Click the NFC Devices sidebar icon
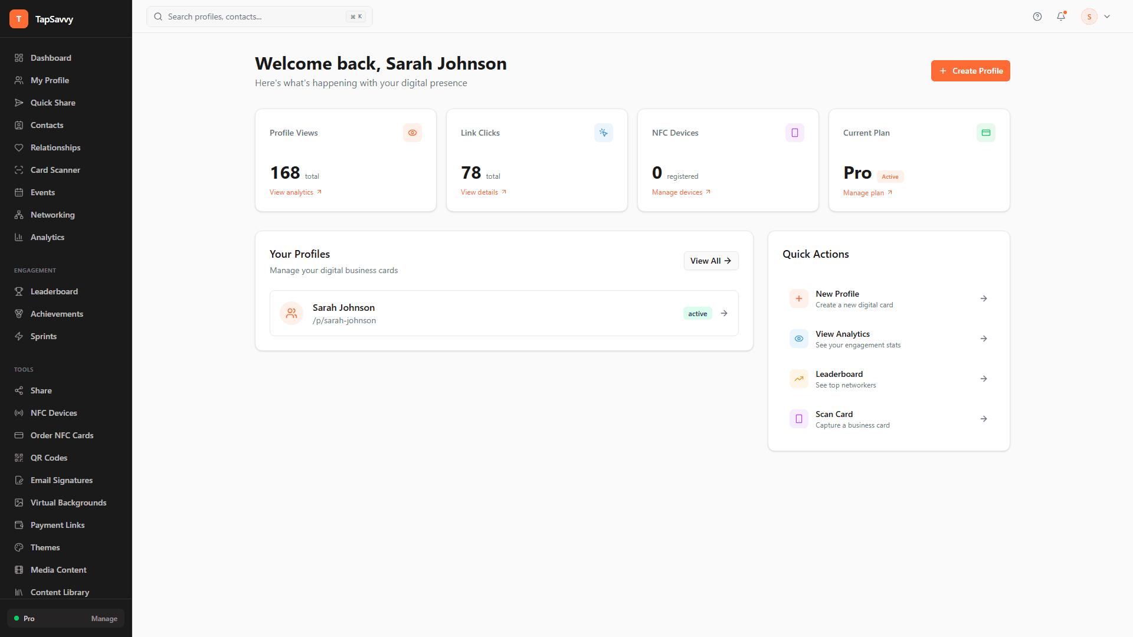 19,413
